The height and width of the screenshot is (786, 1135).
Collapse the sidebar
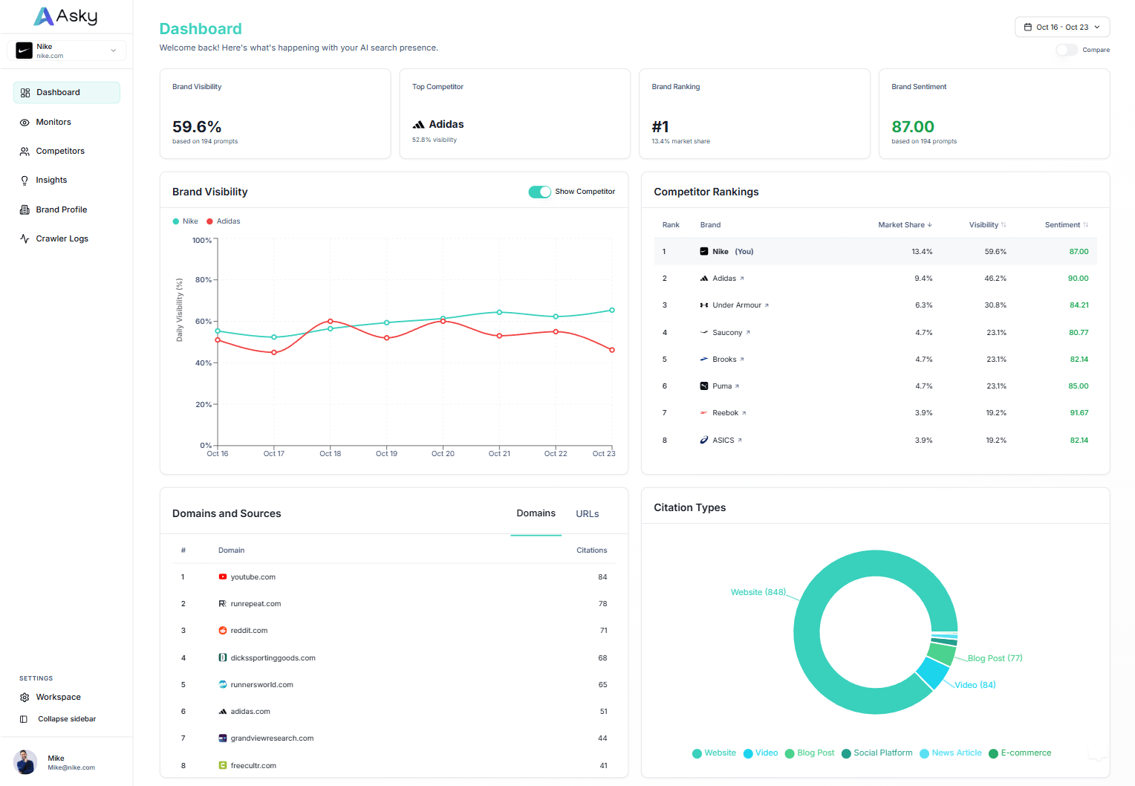(66, 718)
